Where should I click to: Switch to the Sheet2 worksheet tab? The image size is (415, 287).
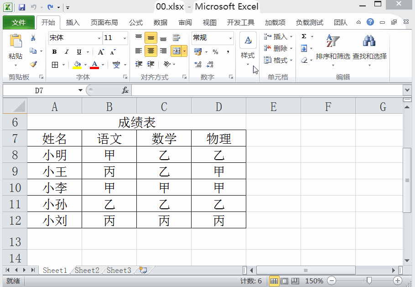(86, 270)
